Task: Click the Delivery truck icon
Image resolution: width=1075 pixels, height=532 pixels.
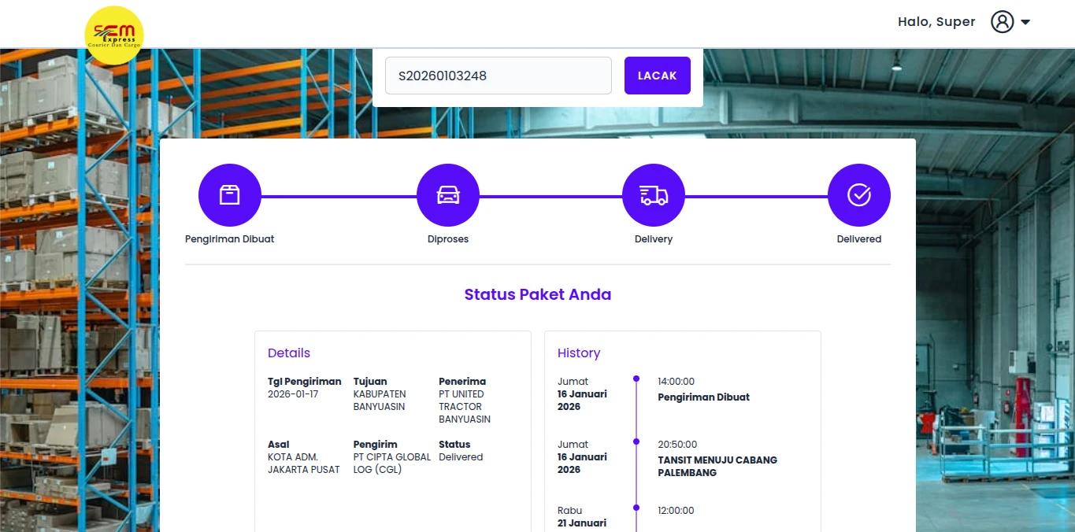Action: 654,195
